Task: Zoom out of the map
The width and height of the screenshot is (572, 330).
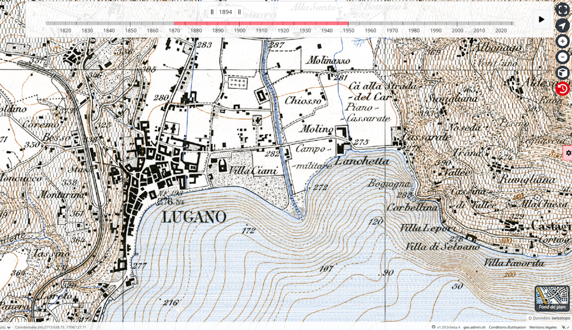Action: (563, 57)
